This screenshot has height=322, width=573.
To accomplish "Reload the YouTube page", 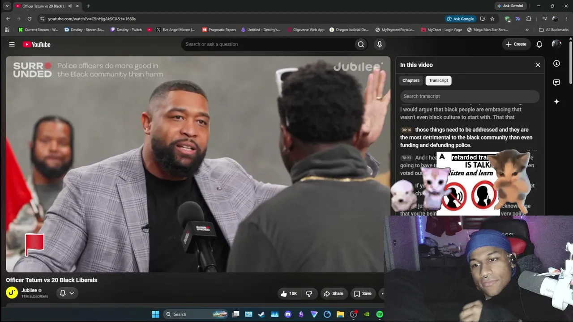I will click(x=30, y=19).
